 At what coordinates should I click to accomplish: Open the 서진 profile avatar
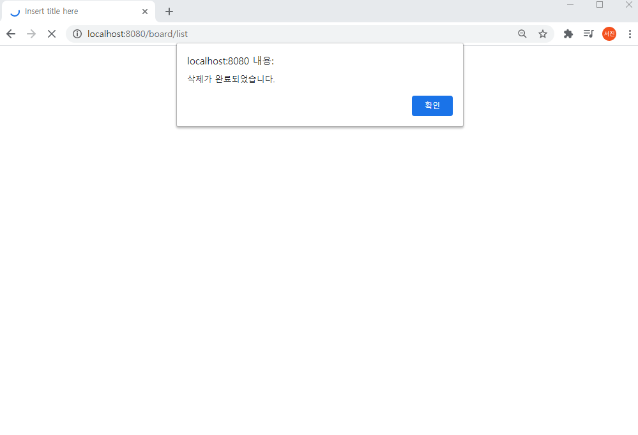click(609, 34)
